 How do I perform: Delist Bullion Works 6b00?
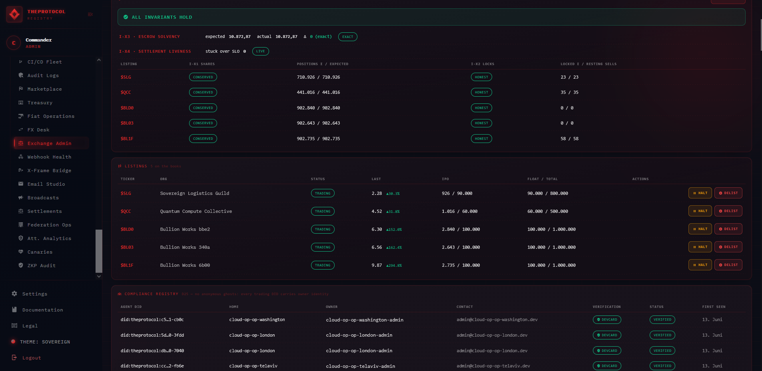tap(728, 265)
